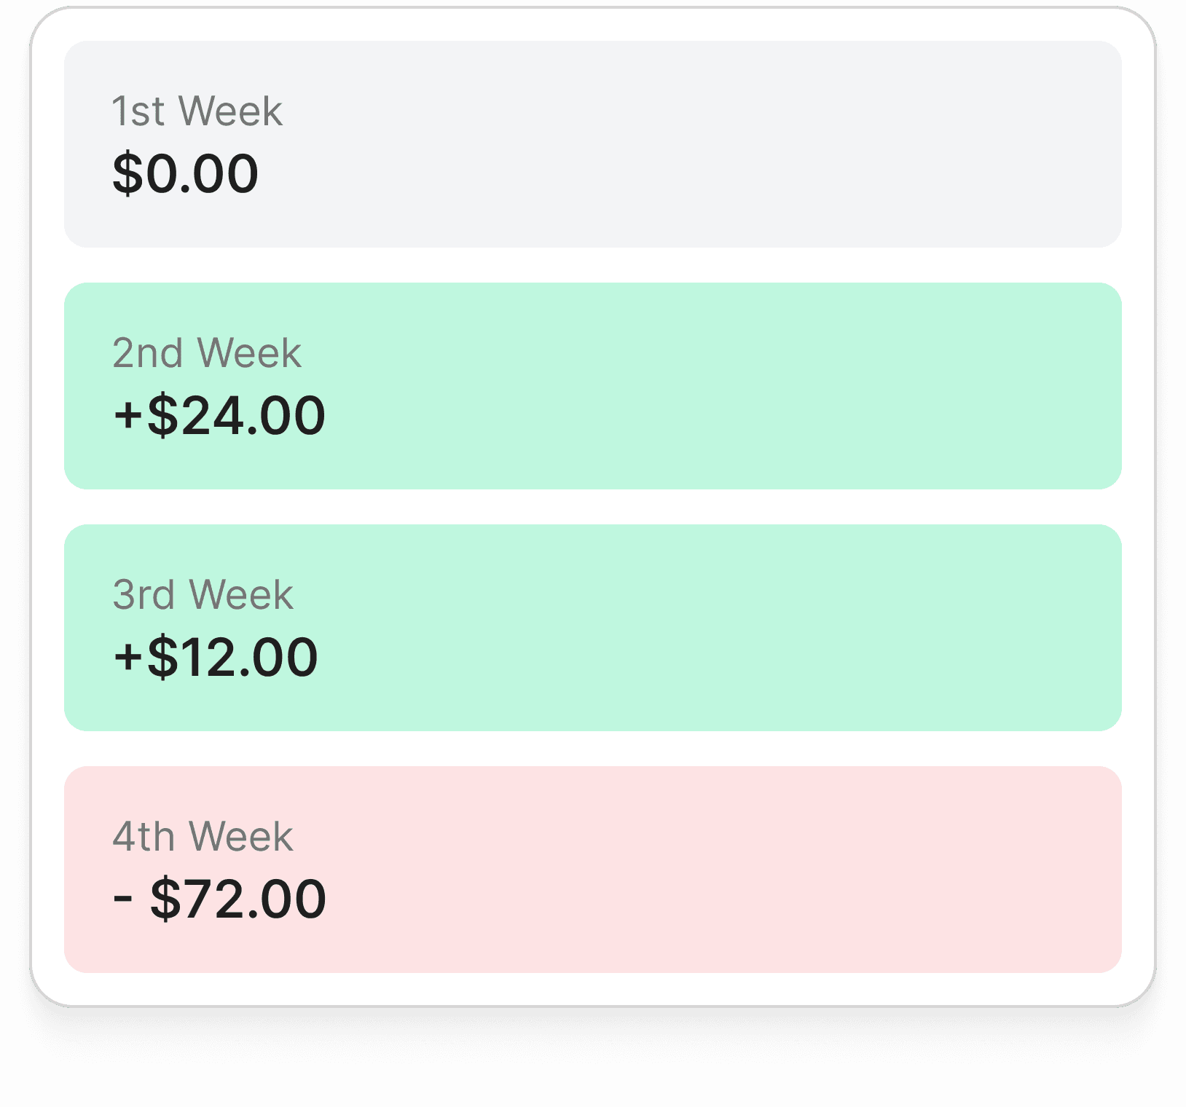
Task: Click the dollar sign in $0.00
Action: point(127,174)
